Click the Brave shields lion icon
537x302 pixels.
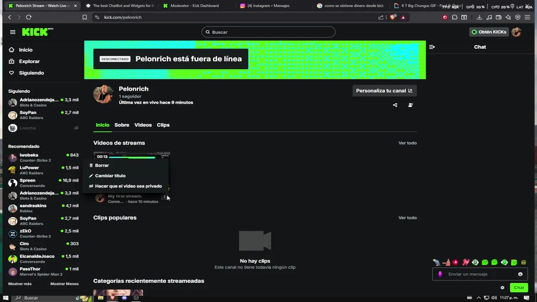click(393, 17)
